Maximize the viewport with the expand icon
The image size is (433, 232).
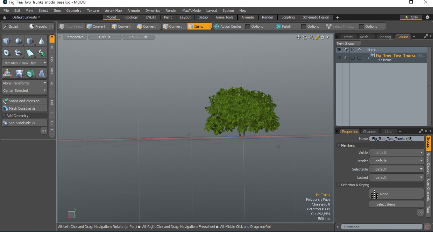click(317, 37)
